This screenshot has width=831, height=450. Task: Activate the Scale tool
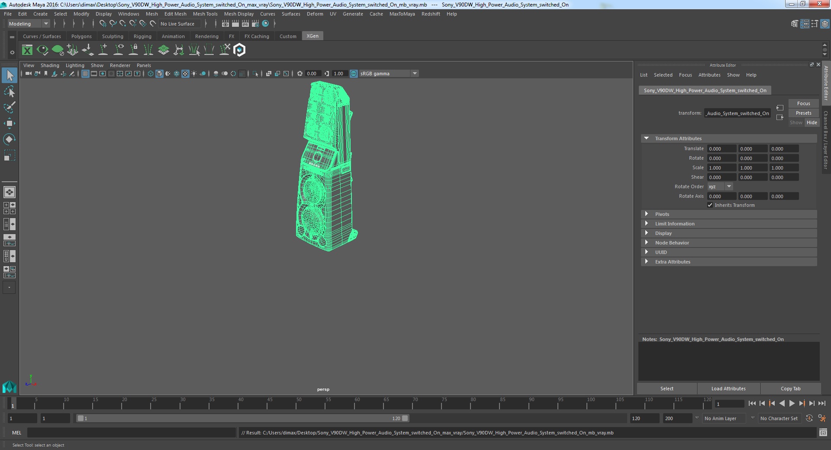(x=10, y=155)
